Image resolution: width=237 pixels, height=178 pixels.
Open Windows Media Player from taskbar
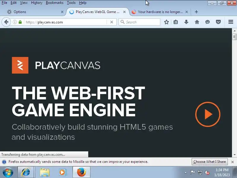click(x=62, y=172)
